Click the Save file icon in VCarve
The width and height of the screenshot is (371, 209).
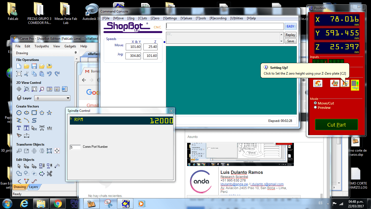tap(34, 66)
